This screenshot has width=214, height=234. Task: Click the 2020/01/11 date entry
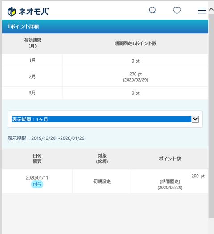click(x=37, y=178)
